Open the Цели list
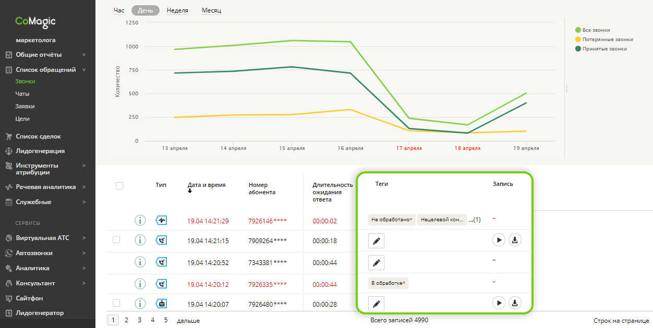The width and height of the screenshot is (653, 328). click(22, 119)
